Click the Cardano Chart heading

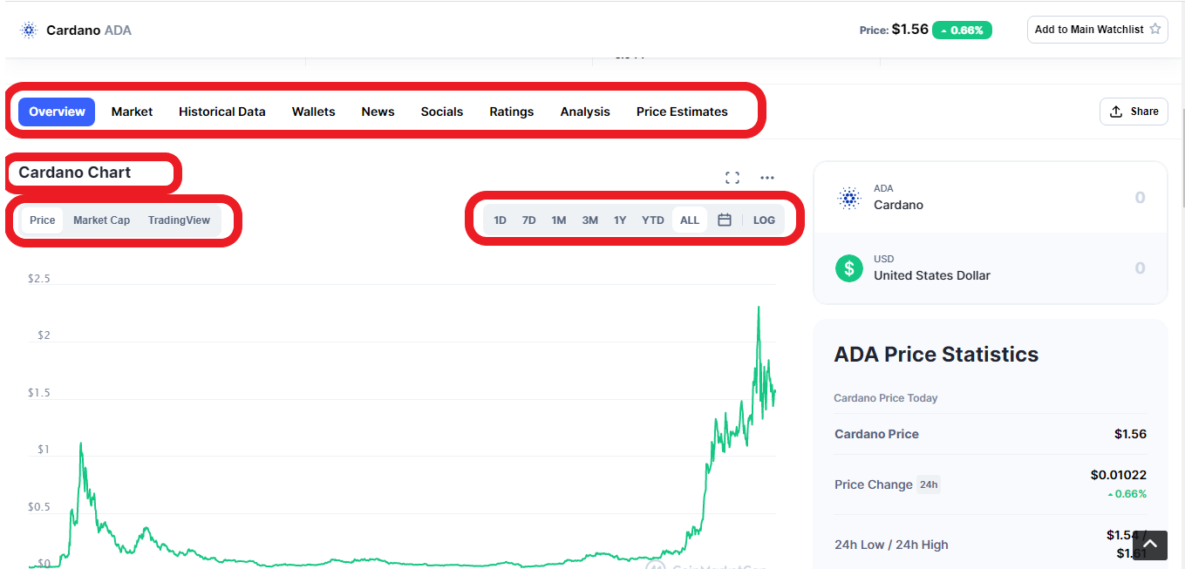point(75,173)
